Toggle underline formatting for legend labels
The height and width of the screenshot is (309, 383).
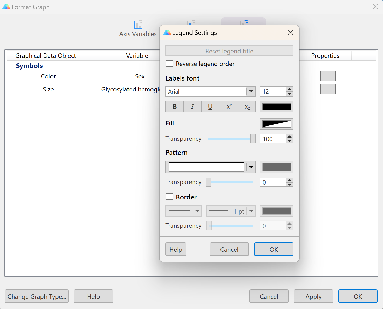coord(210,107)
